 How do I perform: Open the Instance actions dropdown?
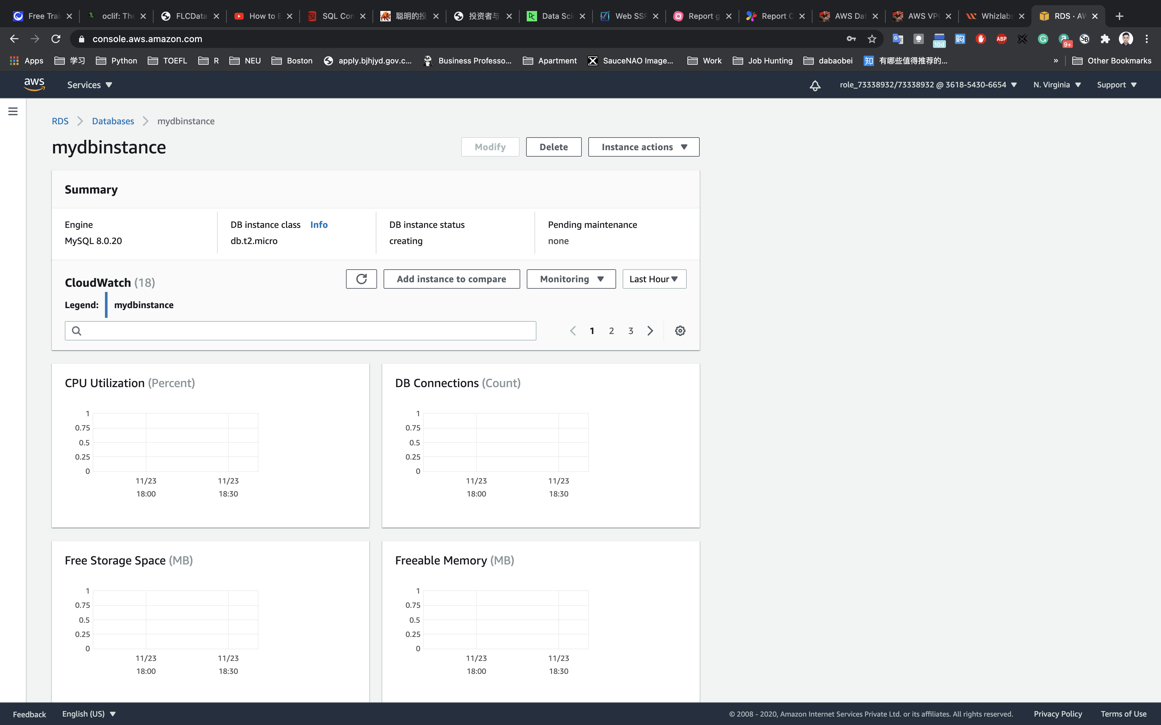(643, 147)
